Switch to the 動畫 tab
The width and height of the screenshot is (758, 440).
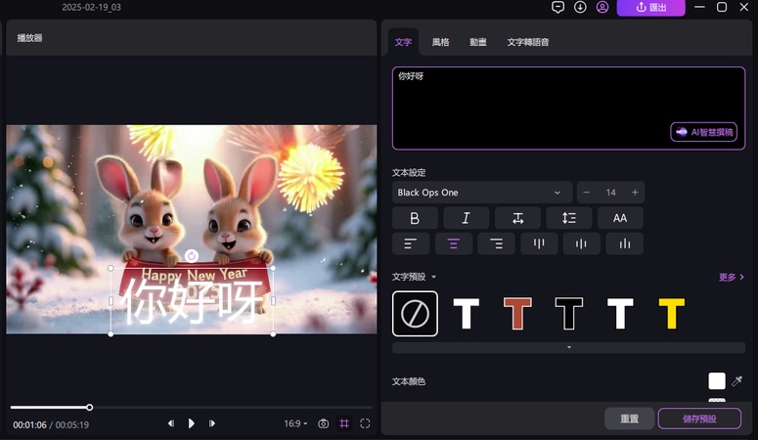pos(478,42)
